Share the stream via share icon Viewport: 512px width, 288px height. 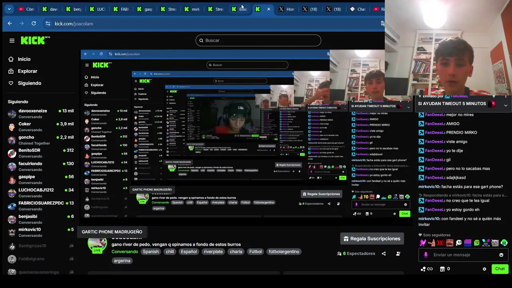(384, 254)
